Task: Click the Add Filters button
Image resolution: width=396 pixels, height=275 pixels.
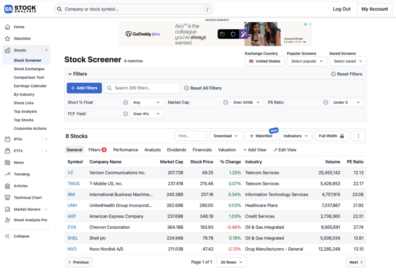Action: coord(84,88)
